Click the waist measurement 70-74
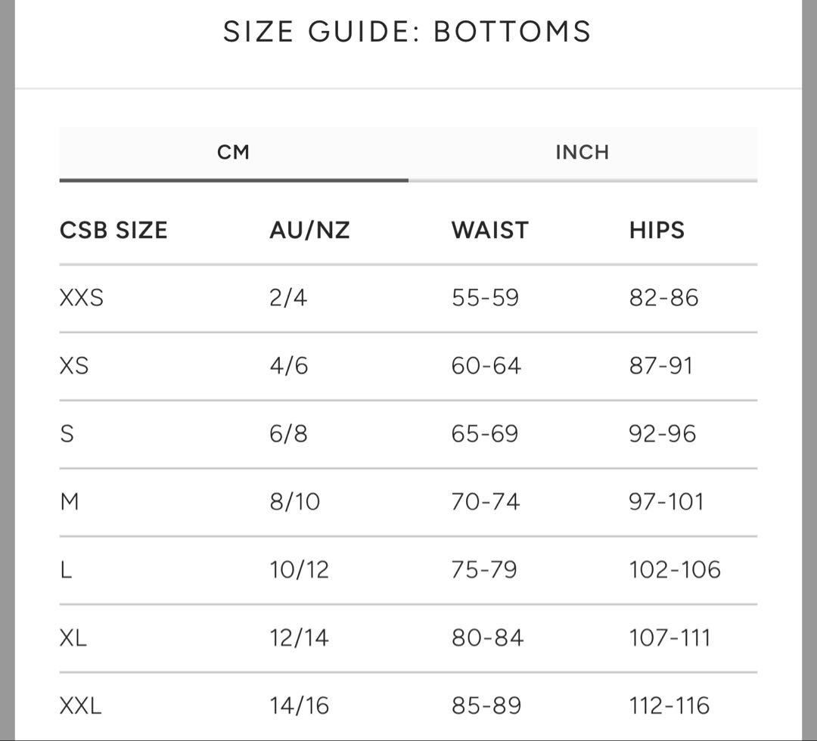The height and width of the screenshot is (741, 817). pyautogui.click(x=485, y=502)
